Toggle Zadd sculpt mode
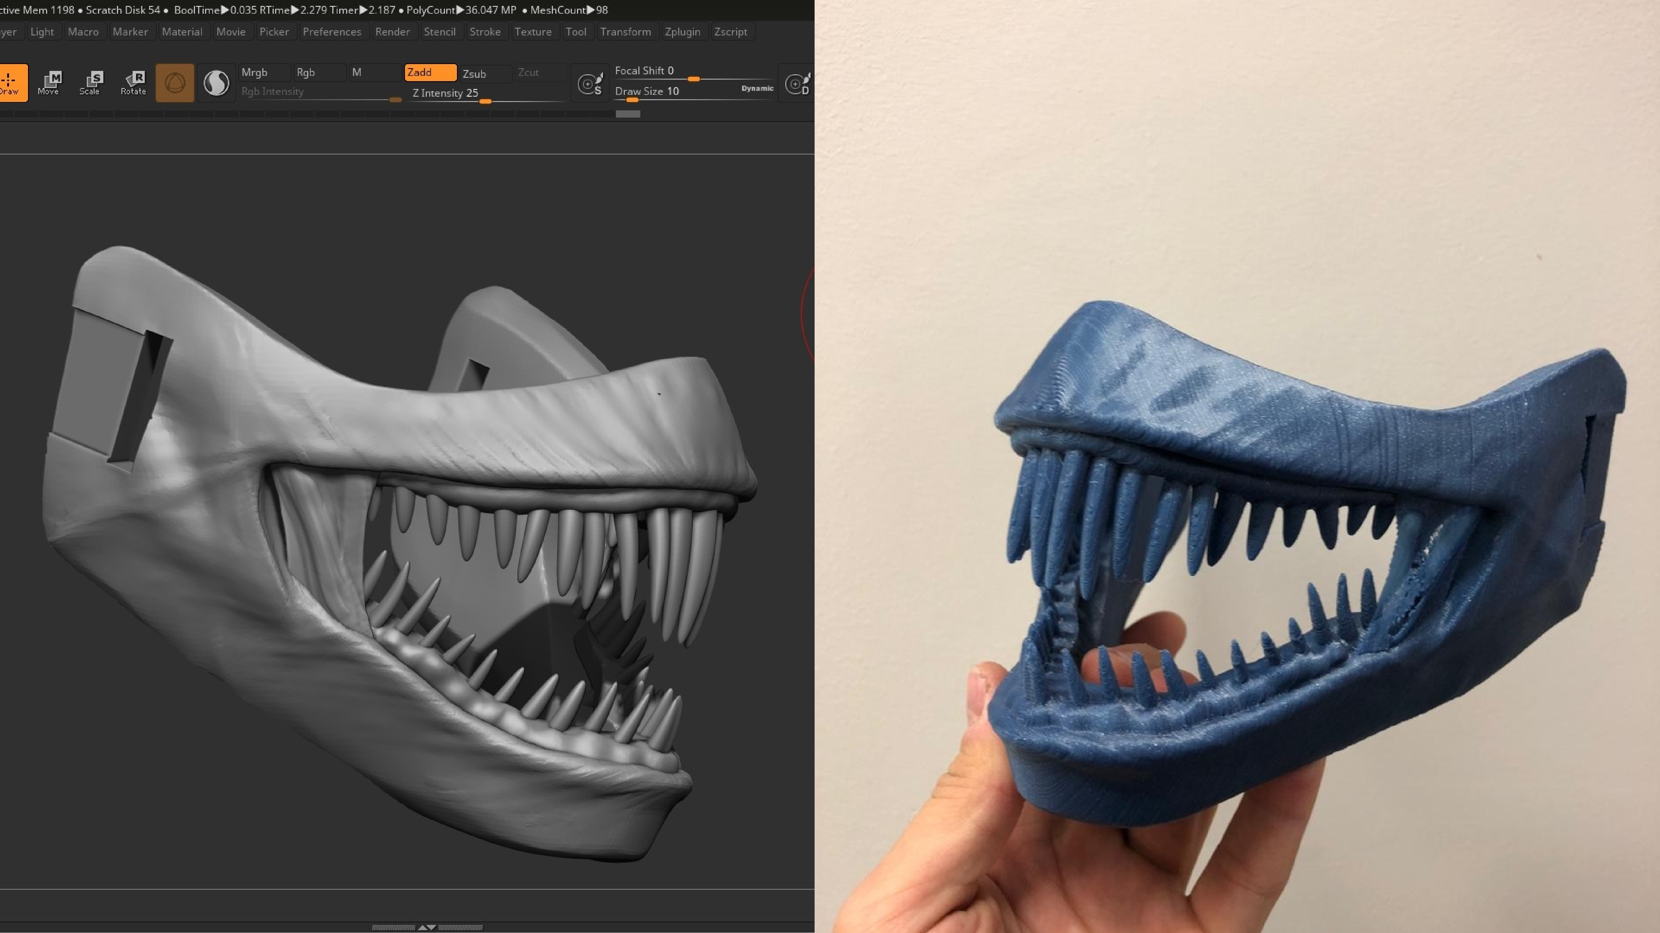The width and height of the screenshot is (1660, 933). coord(430,72)
